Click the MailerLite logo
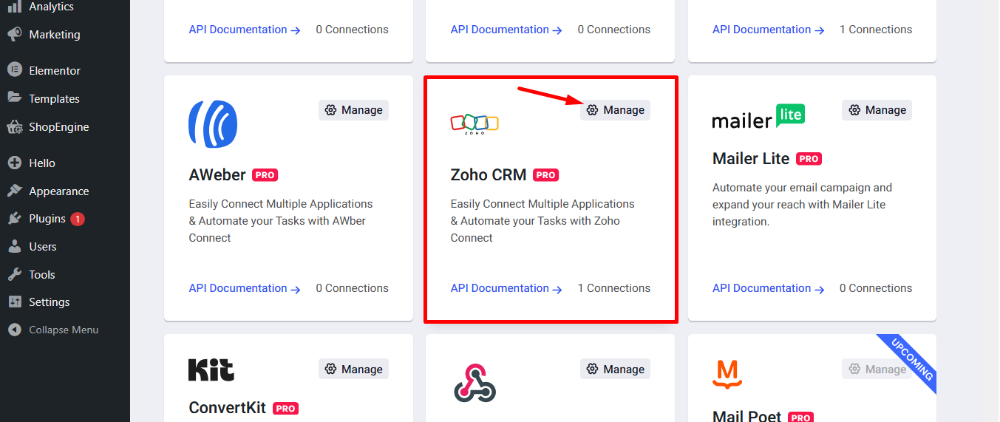Image resolution: width=1000 pixels, height=422 pixels. 758,117
